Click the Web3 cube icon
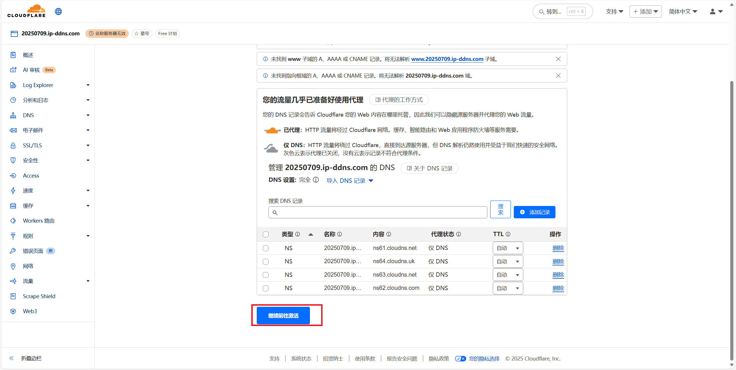The image size is (736, 370). (x=13, y=311)
